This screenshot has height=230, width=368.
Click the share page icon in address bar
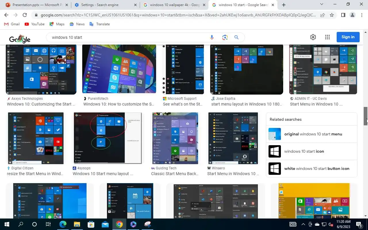[323, 15]
